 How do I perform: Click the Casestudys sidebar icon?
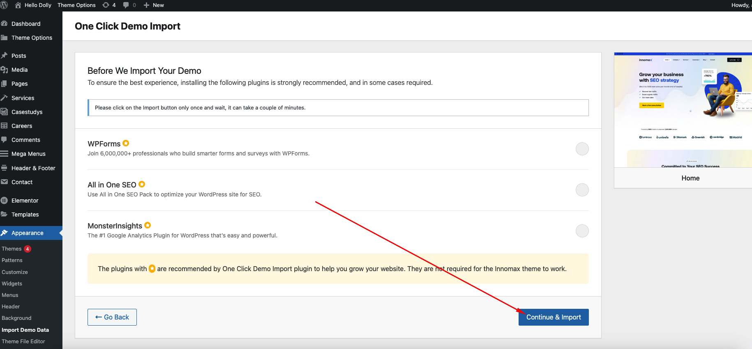pyautogui.click(x=5, y=112)
